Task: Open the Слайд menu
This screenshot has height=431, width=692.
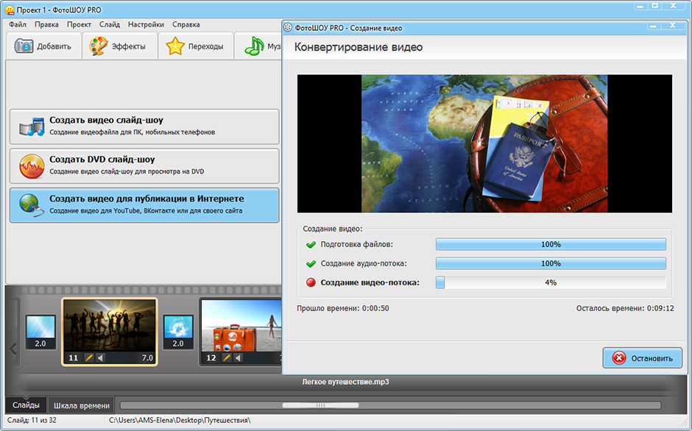Action: pos(110,25)
